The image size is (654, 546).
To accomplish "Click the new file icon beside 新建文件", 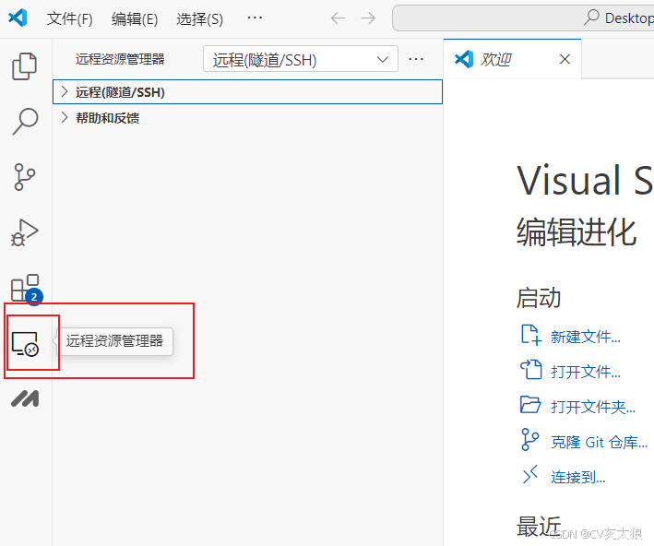I will (531, 335).
